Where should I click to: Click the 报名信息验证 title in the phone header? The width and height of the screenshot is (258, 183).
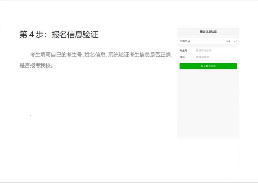[x=208, y=32]
